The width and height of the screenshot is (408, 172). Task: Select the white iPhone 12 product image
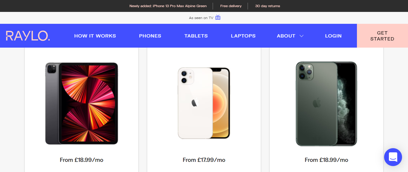coord(204,103)
